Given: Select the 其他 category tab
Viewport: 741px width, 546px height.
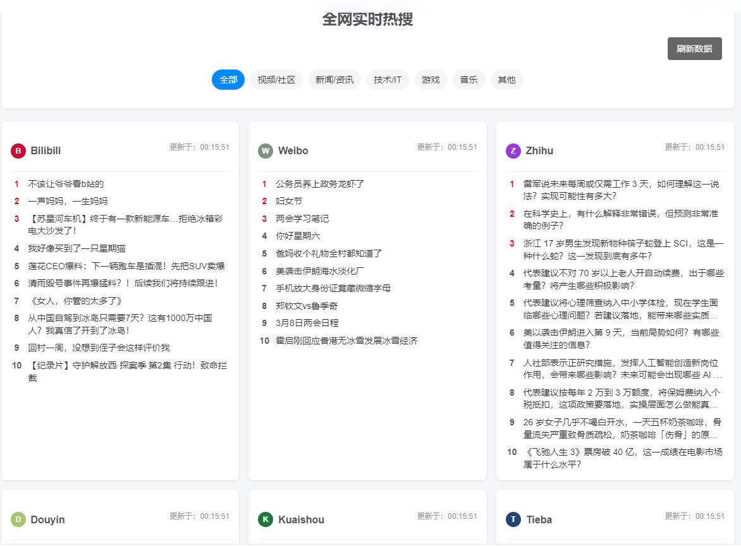Looking at the screenshot, I should click(506, 80).
